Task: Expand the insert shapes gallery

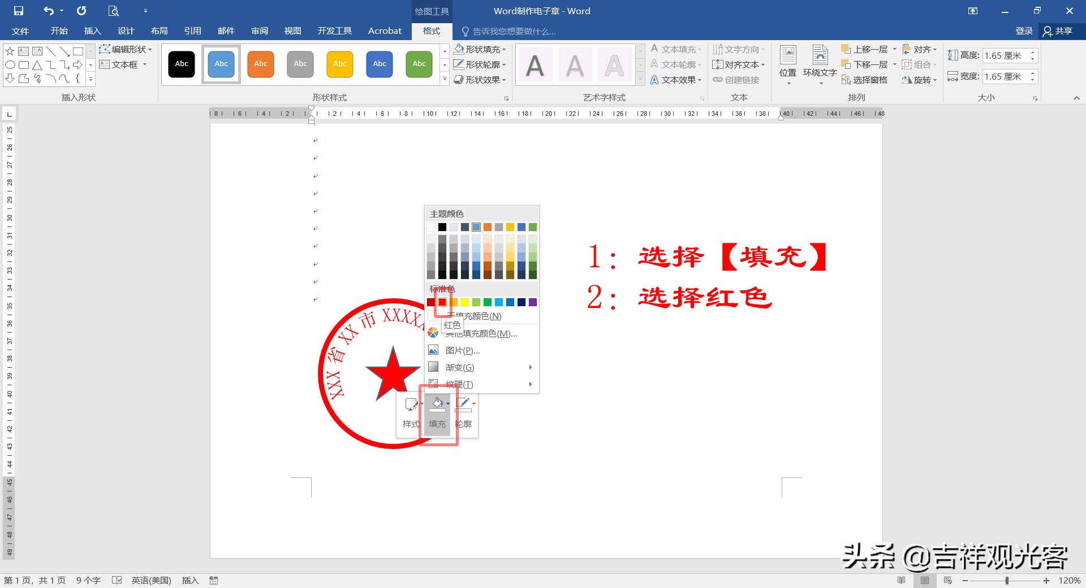Action: [x=90, y=80]
